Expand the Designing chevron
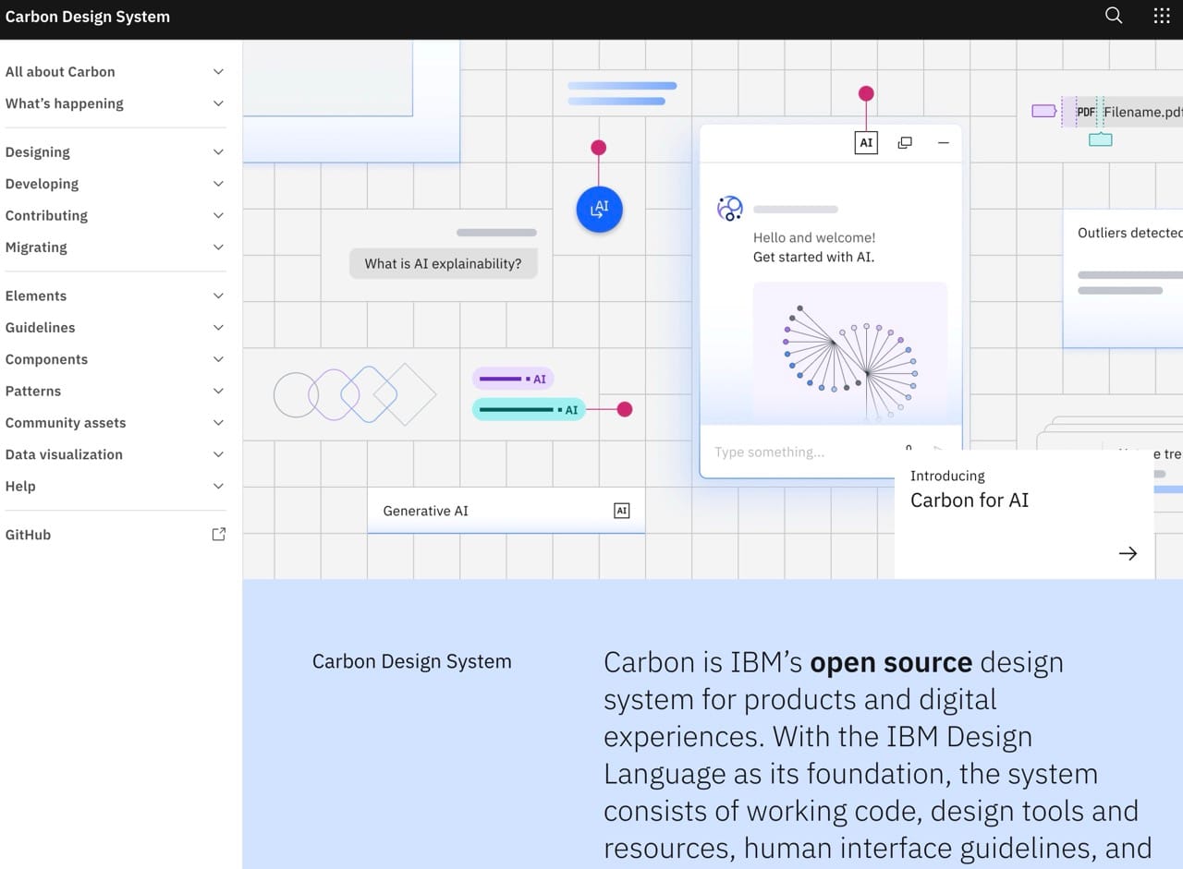This screenshot has width=1183, height=869. [218, 151]
